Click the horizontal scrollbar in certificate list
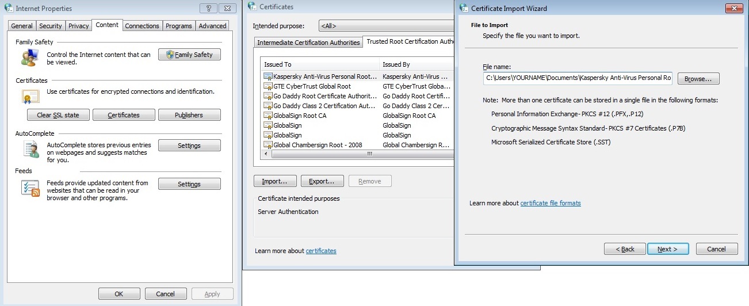The width and height of the screenshot is (749, 306). 357,154
